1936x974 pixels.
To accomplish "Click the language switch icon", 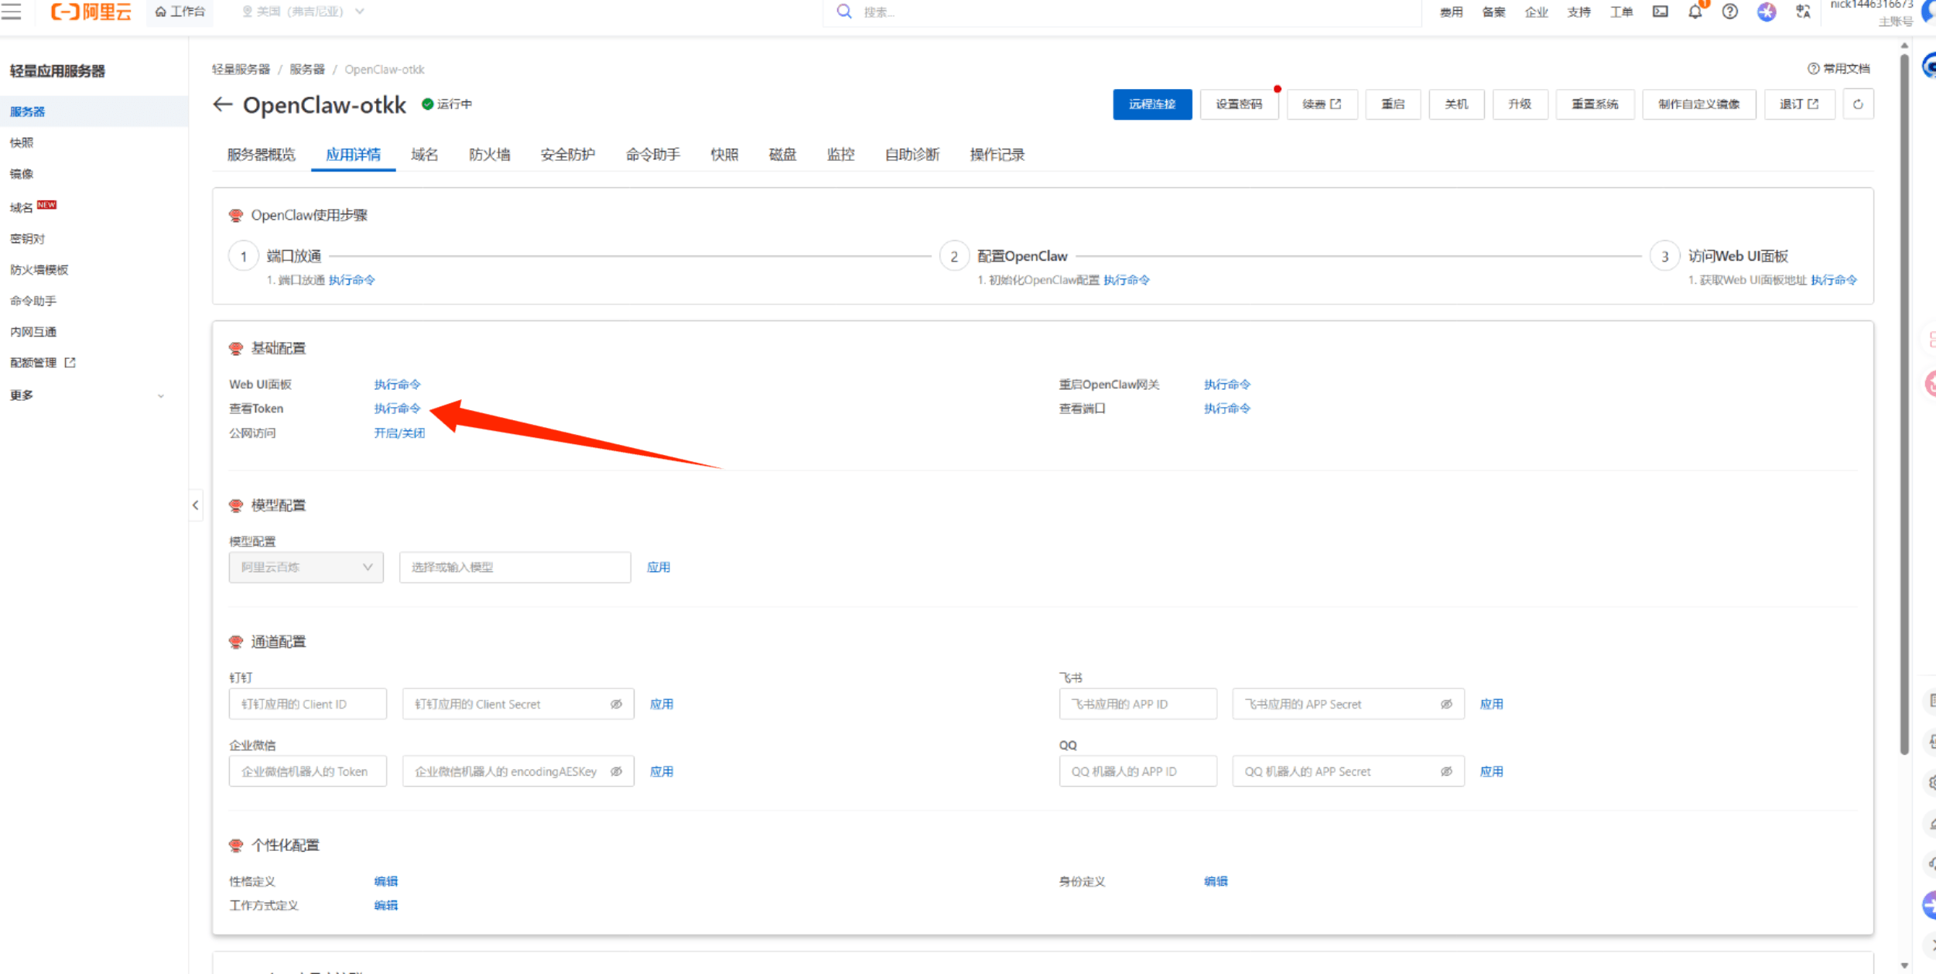I will 1803,12.
